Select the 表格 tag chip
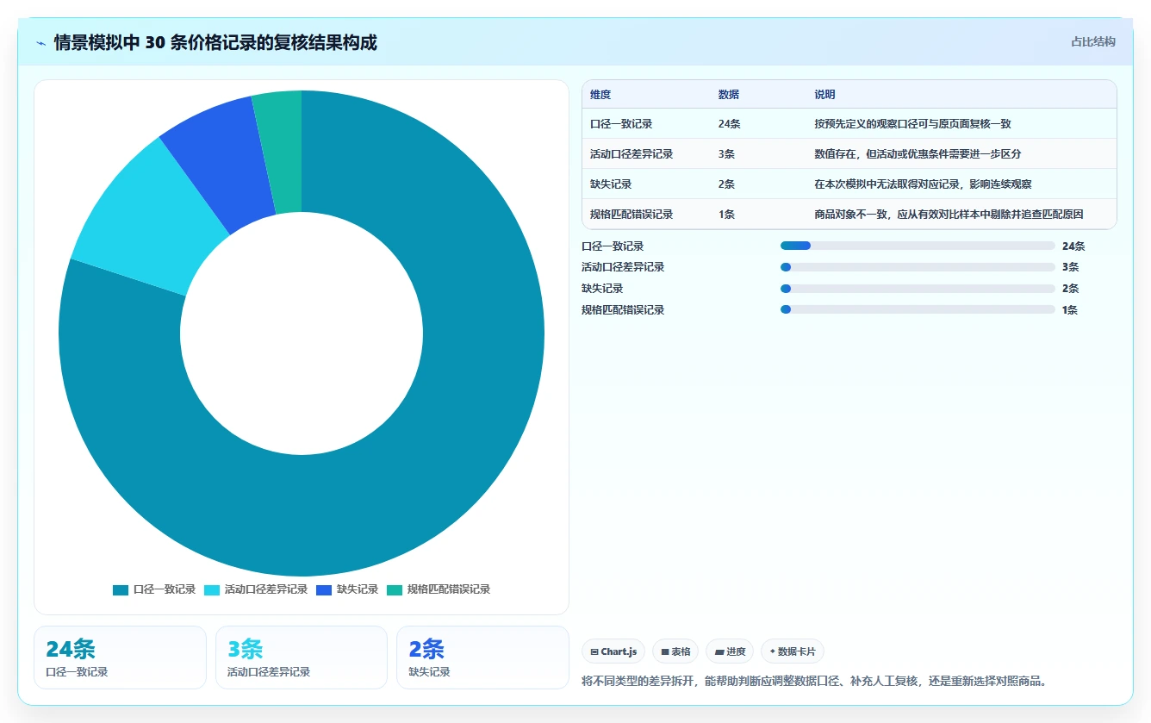This screenshot has height=723, width=1151. click(675, 651)
